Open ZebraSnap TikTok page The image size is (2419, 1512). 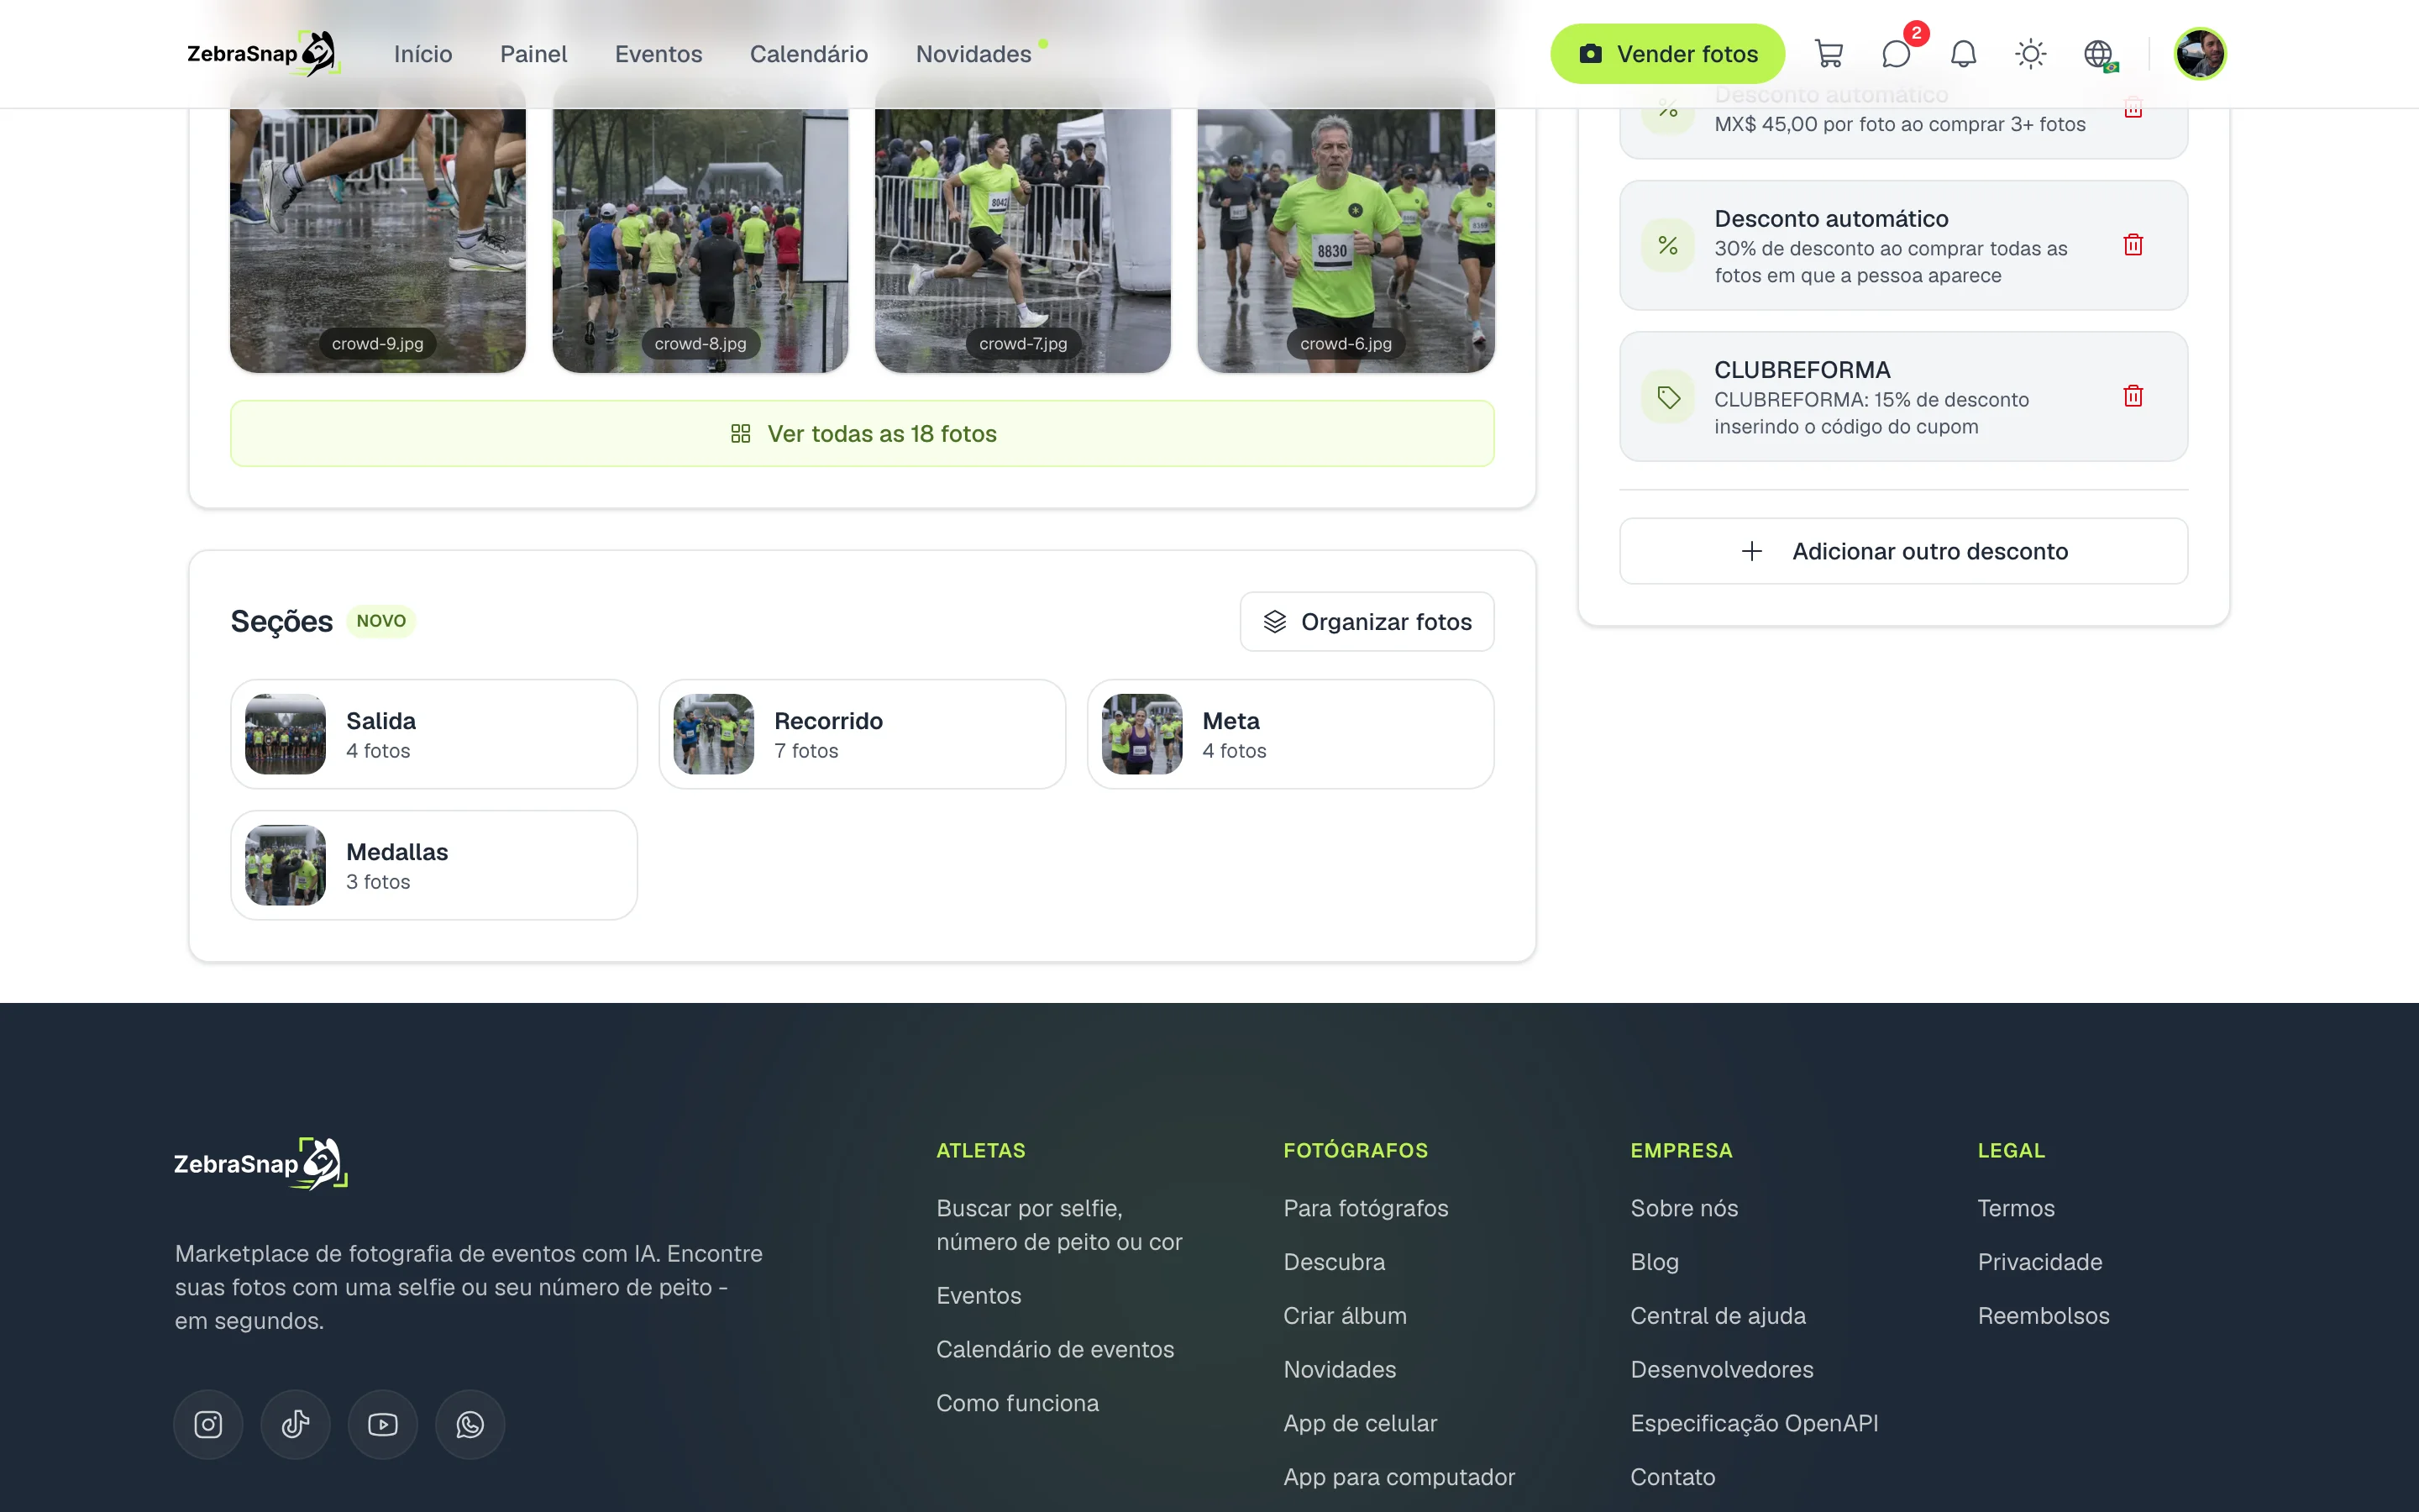click(295, 1424)
